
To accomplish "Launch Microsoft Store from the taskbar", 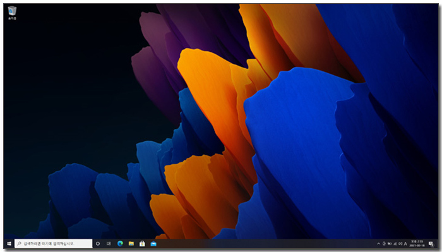I will [142, 244].
